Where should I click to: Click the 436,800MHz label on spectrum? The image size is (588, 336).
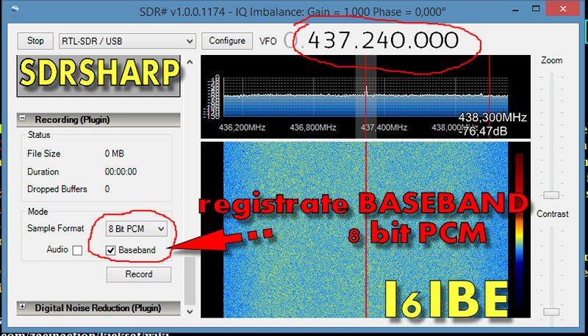coord(313,128)
